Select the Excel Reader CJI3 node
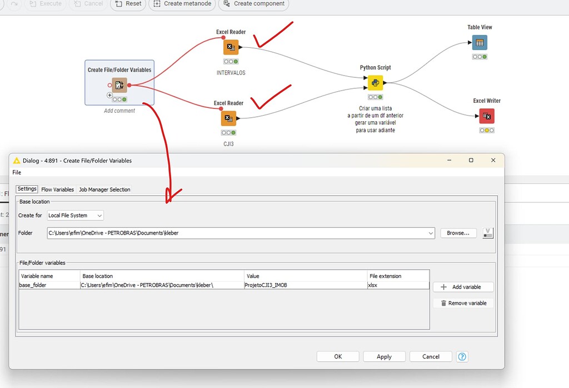The height and width of the screenshot is (388, 569). coord(228,118)
